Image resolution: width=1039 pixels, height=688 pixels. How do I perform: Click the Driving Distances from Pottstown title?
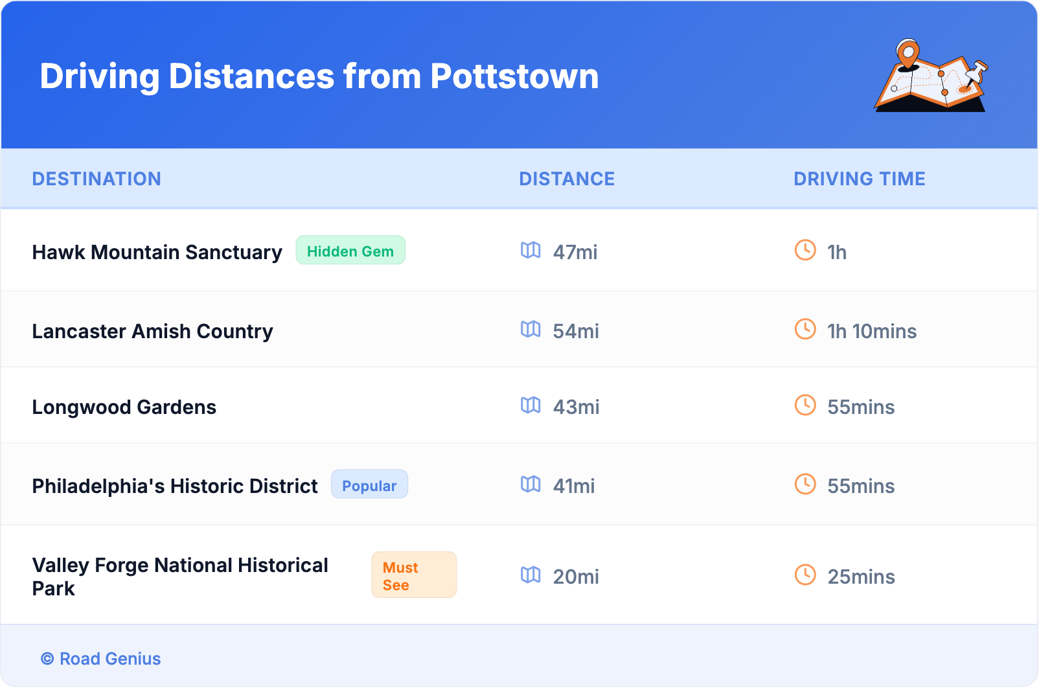pos(319,76)
